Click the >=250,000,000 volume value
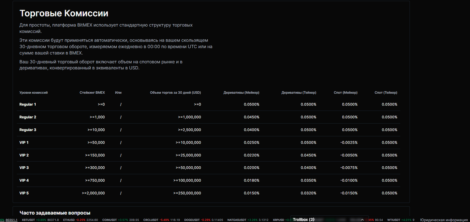Image resolution: width=470 pixels, height=222 pixels. 187,193
